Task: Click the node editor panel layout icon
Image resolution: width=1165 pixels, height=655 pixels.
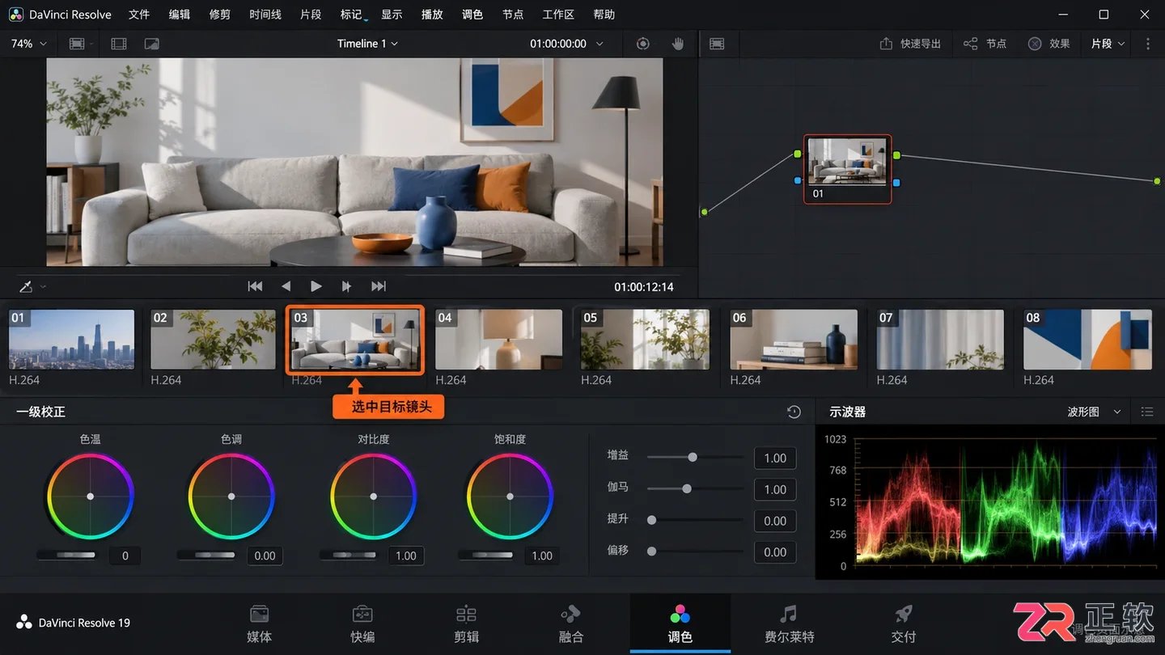Action: tap(717, 44)
